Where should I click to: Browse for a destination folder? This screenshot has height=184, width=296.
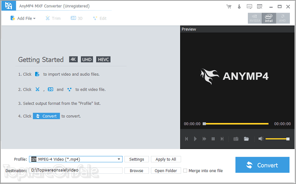click(x=137, y=171)
